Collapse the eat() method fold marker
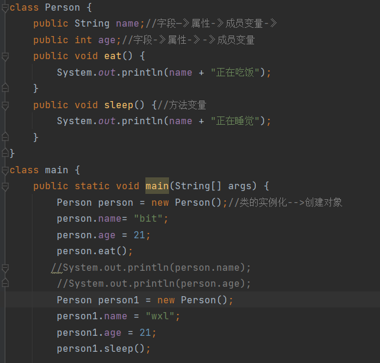Screen dimensions: 380x363 click(5, 56)
